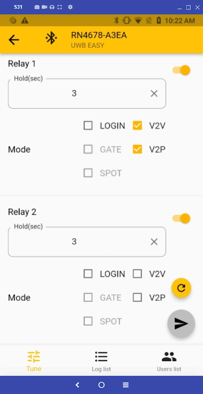Uncheck V2V mode for Relay 1

pyautogui.click(x=137, y=126)
